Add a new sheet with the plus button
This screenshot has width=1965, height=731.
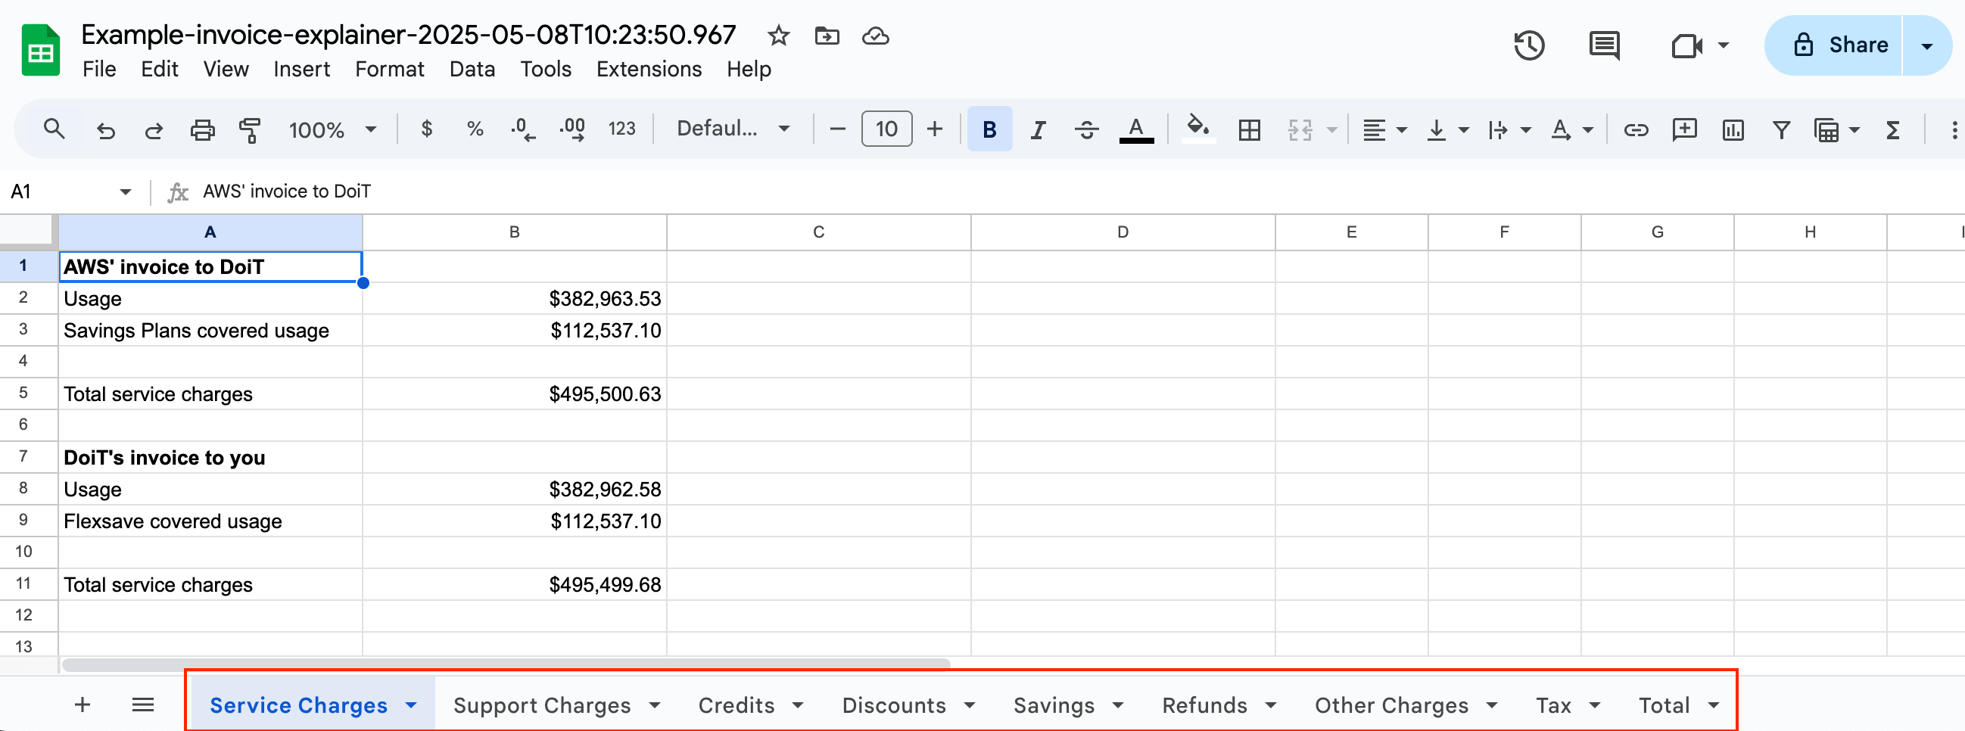point(83,705)
